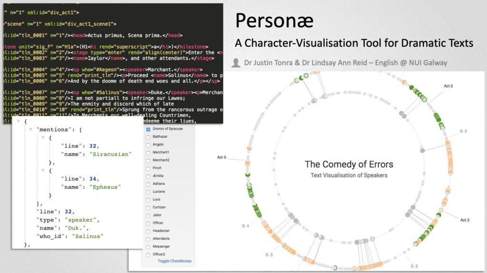Select the Act 3 label on the circle
Screen dimensions: 487x273
pyautogui.click(x=465, y=220)
